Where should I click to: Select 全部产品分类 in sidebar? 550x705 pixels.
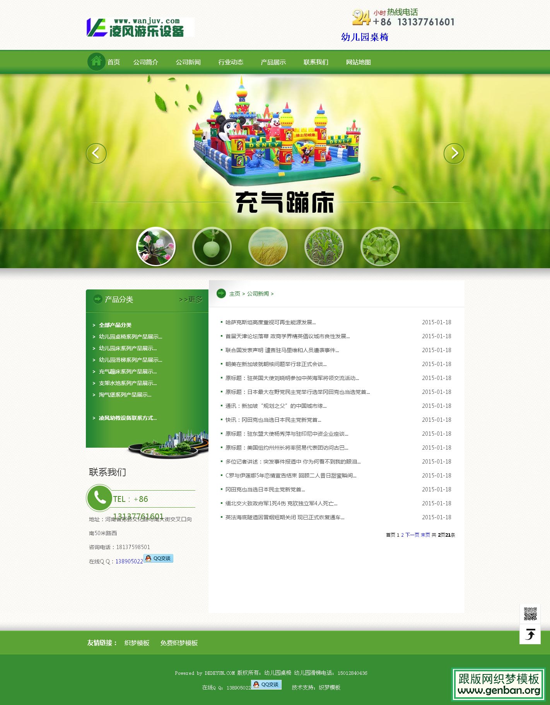point(115,325)
